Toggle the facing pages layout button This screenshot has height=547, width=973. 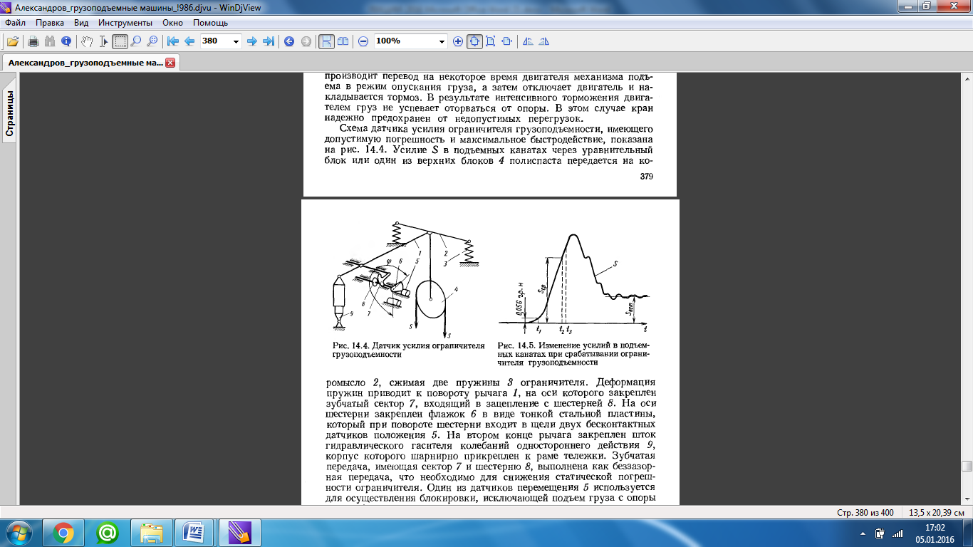tap(343, 41)
